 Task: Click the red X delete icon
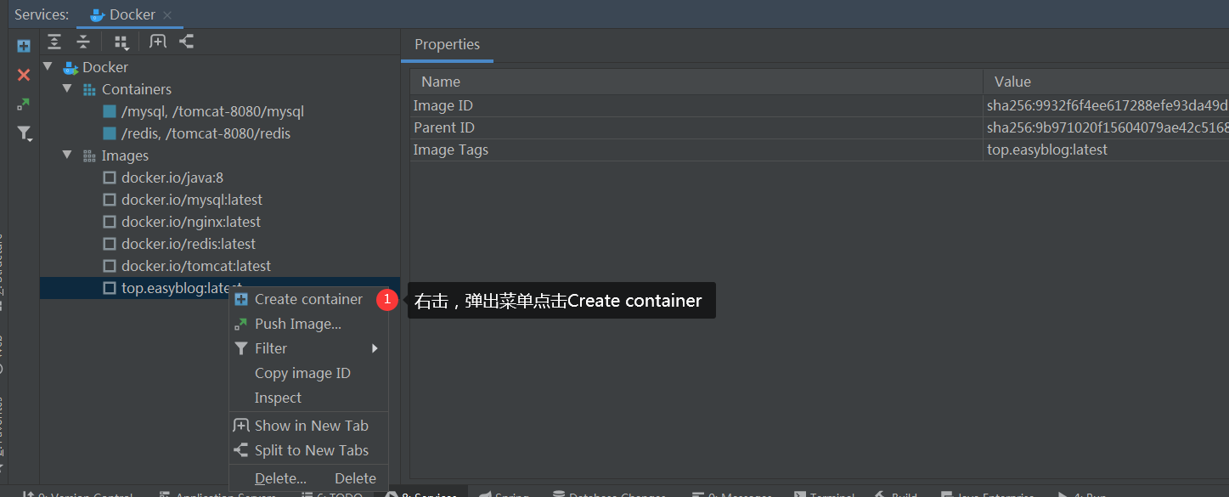[24, 75]
